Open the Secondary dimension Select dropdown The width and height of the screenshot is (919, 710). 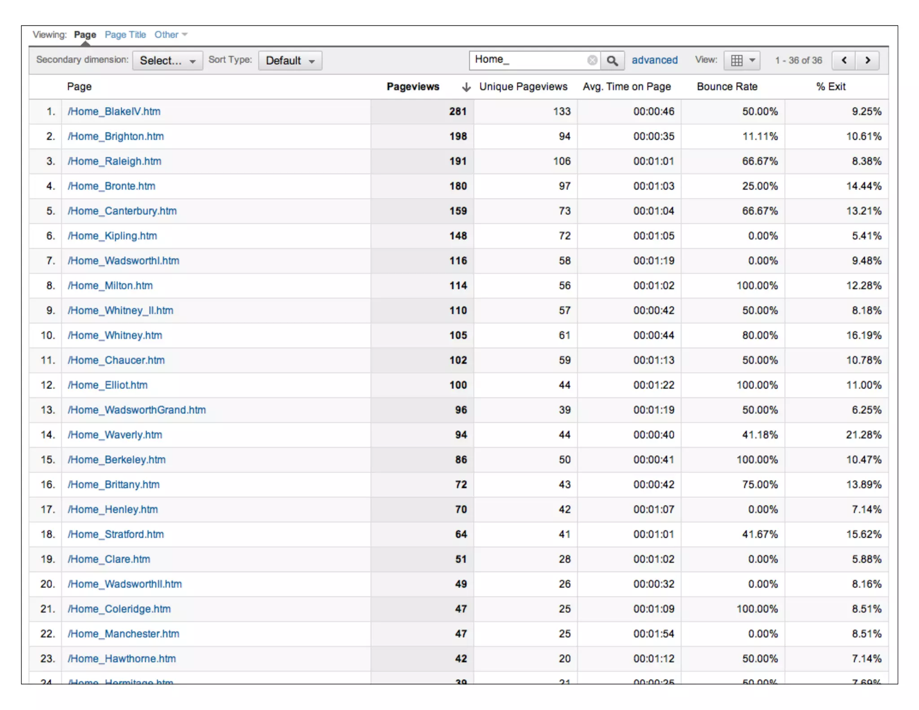(167, 61)
